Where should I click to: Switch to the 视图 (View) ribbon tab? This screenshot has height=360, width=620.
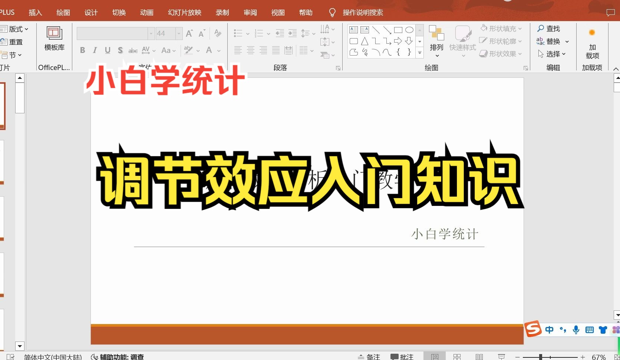click(277, 12)
